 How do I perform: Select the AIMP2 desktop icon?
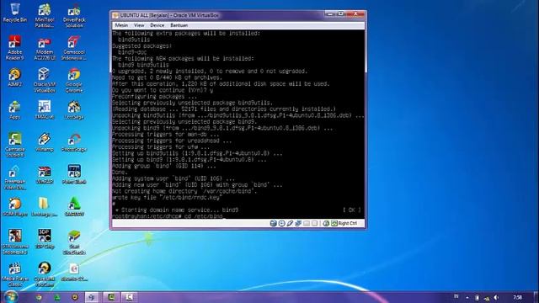15,77
